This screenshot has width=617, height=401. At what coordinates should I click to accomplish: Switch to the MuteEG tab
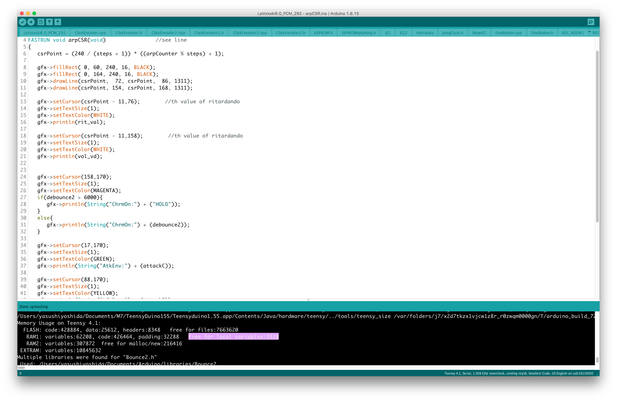click(479, 33)
